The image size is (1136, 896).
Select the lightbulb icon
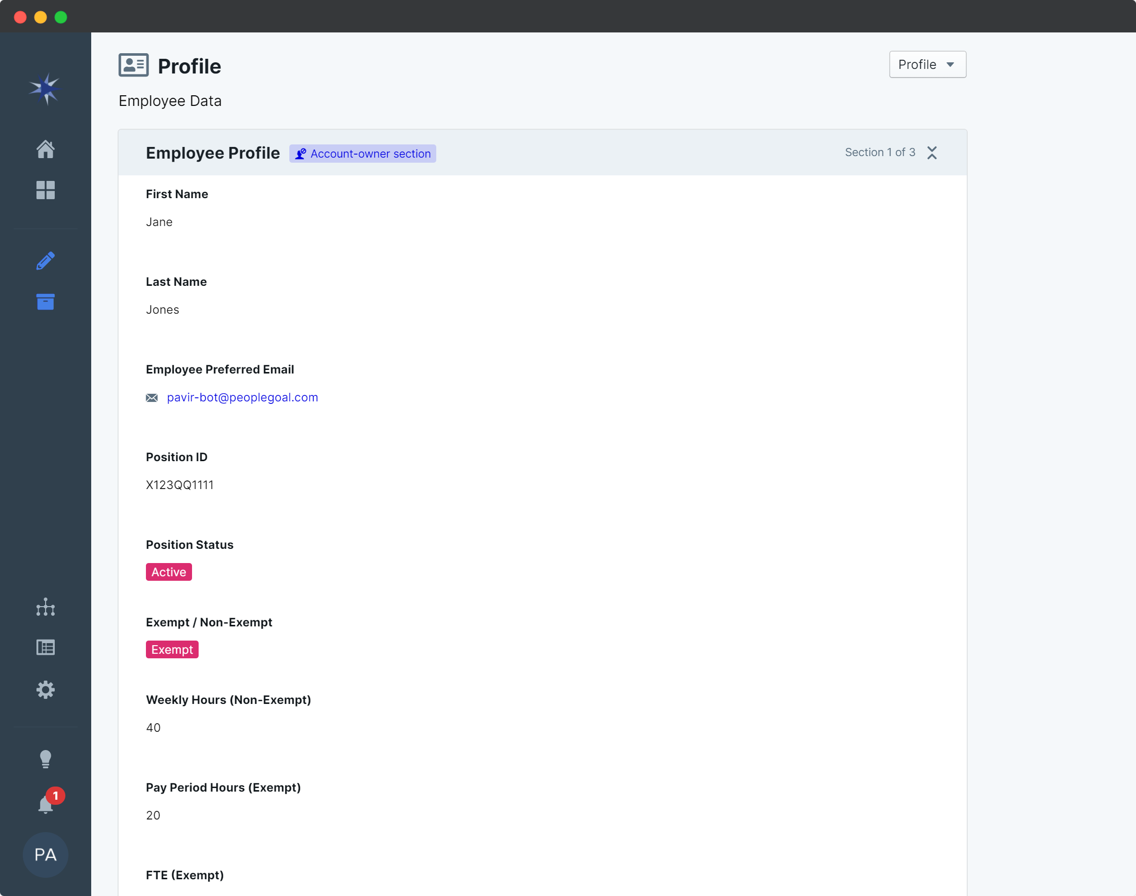45,759
